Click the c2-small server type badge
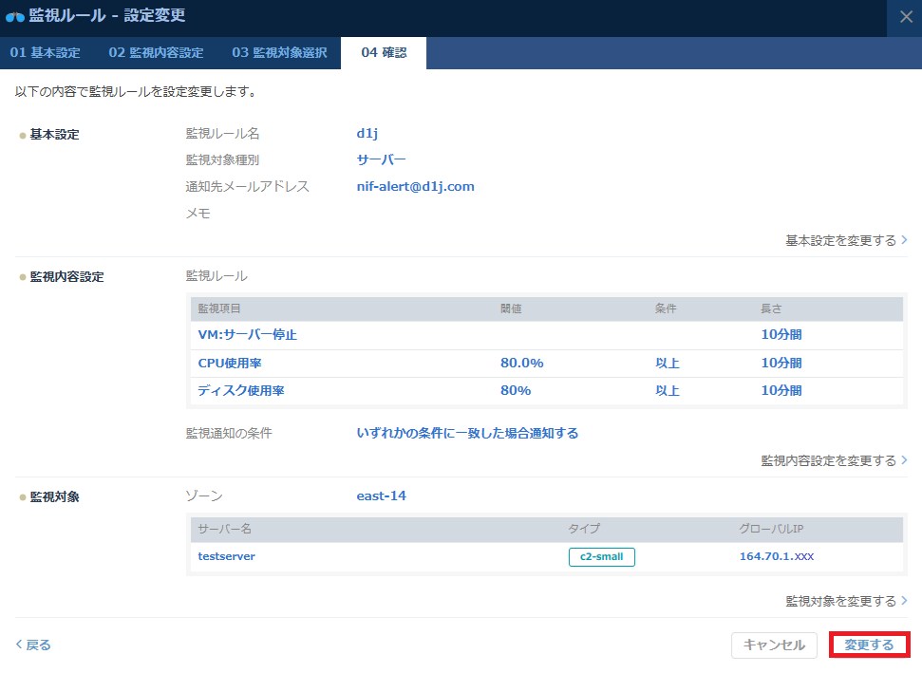The image size is (922, 673). pyautogui.click(x=601, y=556)
